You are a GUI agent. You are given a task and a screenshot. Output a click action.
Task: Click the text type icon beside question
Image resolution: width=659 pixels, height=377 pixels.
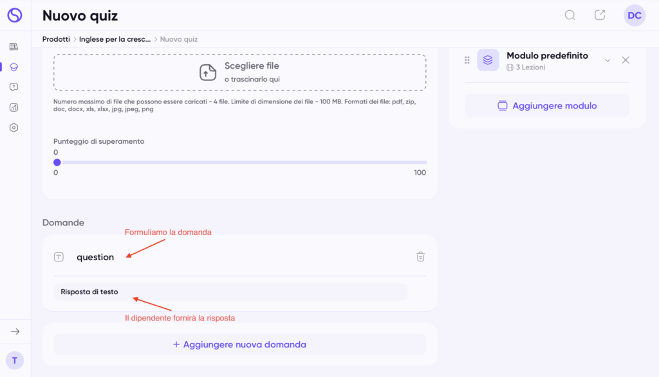coord(59,257)
